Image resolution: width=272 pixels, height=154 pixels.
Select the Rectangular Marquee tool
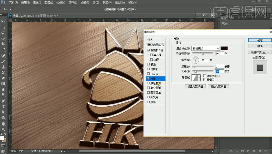click(x=3, y=27)
